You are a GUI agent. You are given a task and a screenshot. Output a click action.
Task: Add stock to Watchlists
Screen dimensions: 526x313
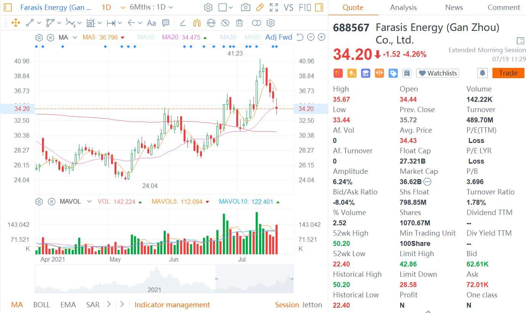click(x=437, y=73)
